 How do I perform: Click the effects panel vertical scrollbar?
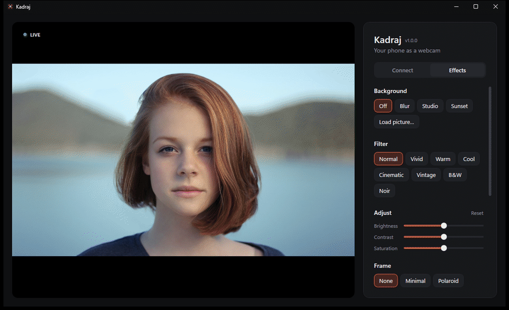coord(490,141)
